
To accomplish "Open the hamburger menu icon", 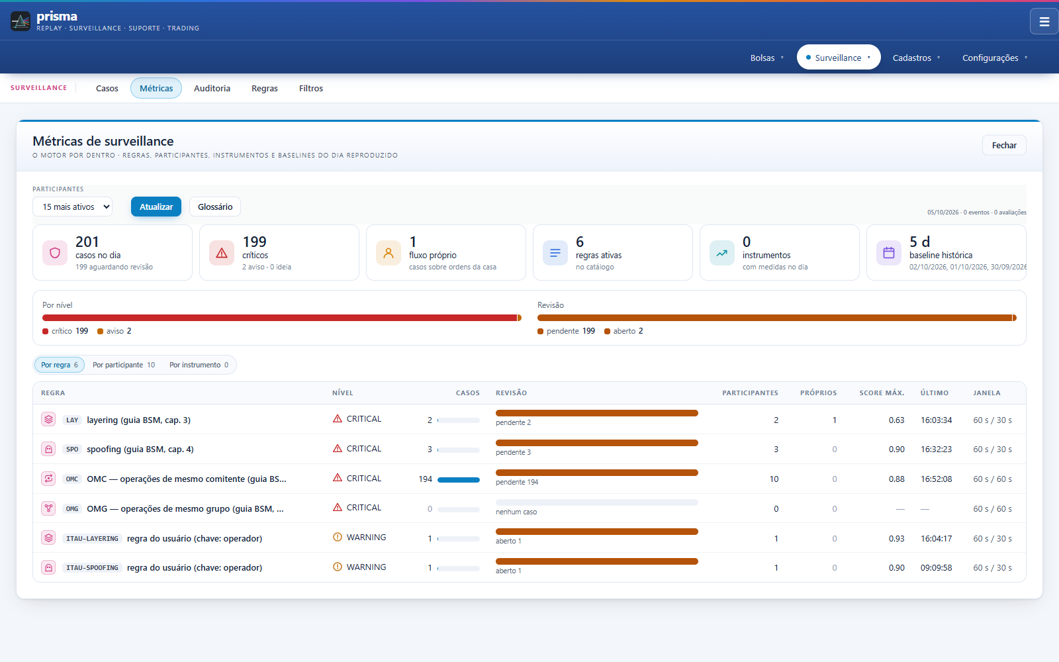I will point(1044,21).
